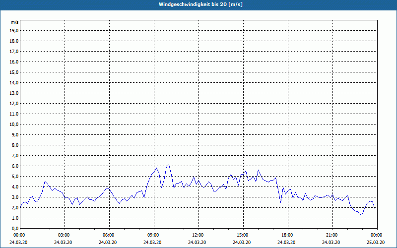Select the '24.03.20' date under 09:00
The width and height of the screenshot is (397, 248).
(152, 243)
